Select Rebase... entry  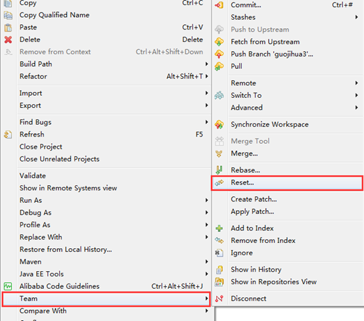pos(245,170)
